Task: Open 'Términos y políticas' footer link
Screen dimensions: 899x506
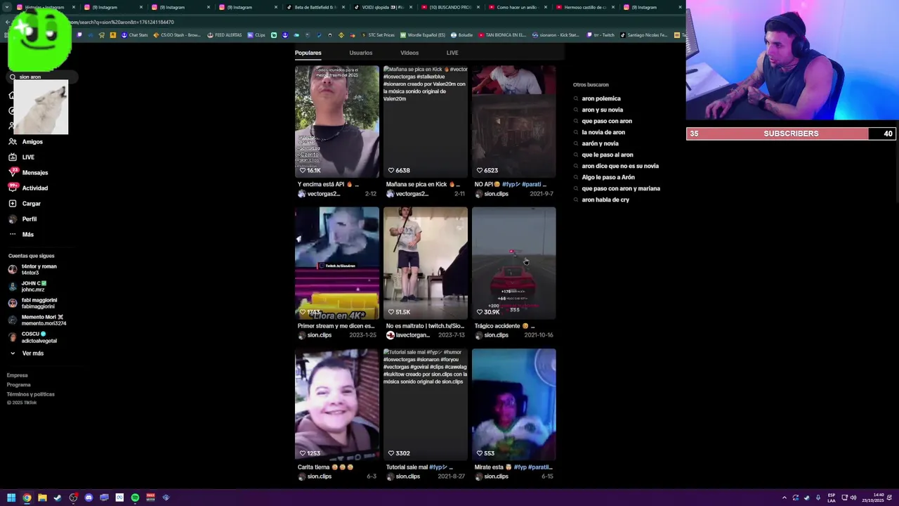Action: coord(31,394)
